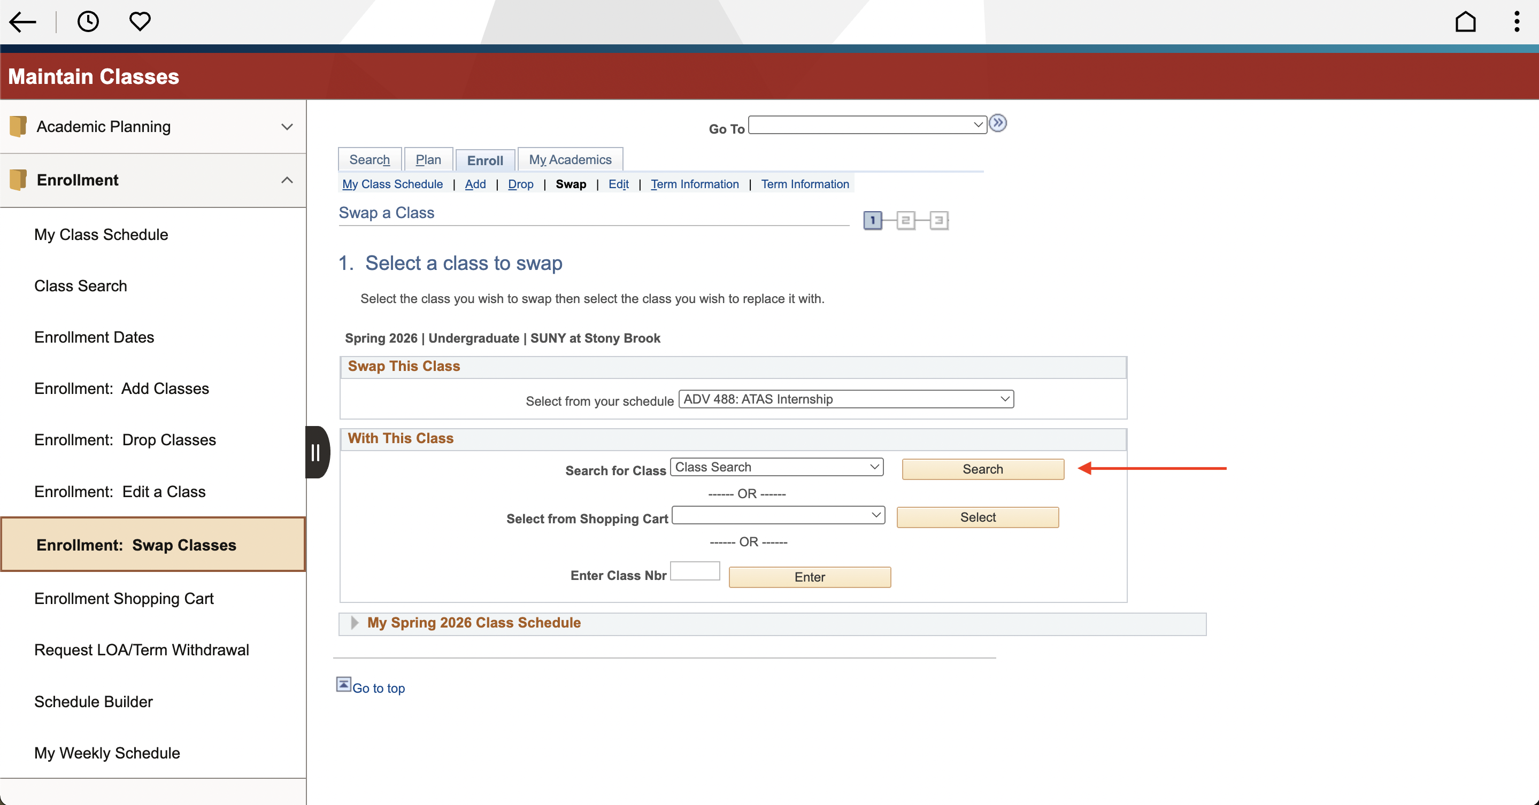The image size is (1539, 805).
Task: Click step 1 progress indicator
Action: (872, 220)
